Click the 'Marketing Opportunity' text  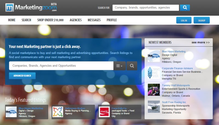[x=174, y=109]
